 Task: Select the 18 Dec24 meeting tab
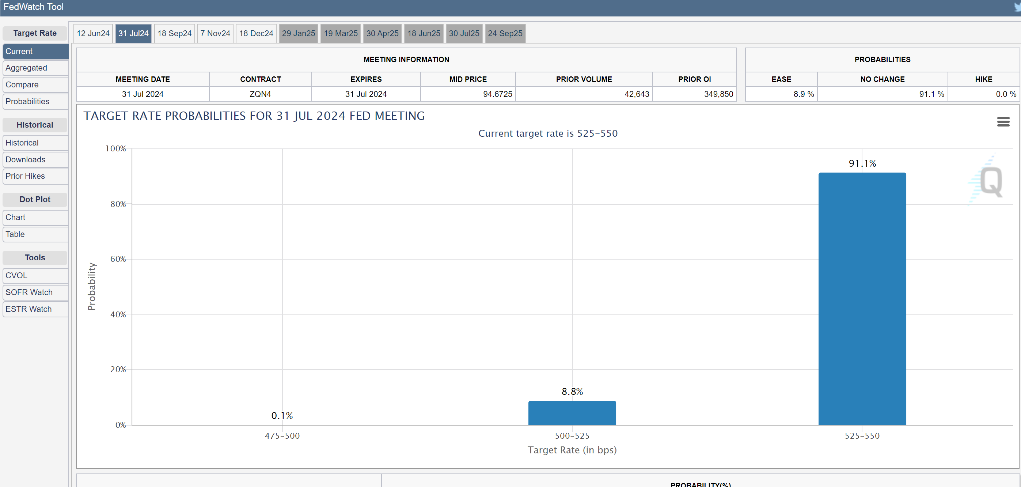[256, 33]
